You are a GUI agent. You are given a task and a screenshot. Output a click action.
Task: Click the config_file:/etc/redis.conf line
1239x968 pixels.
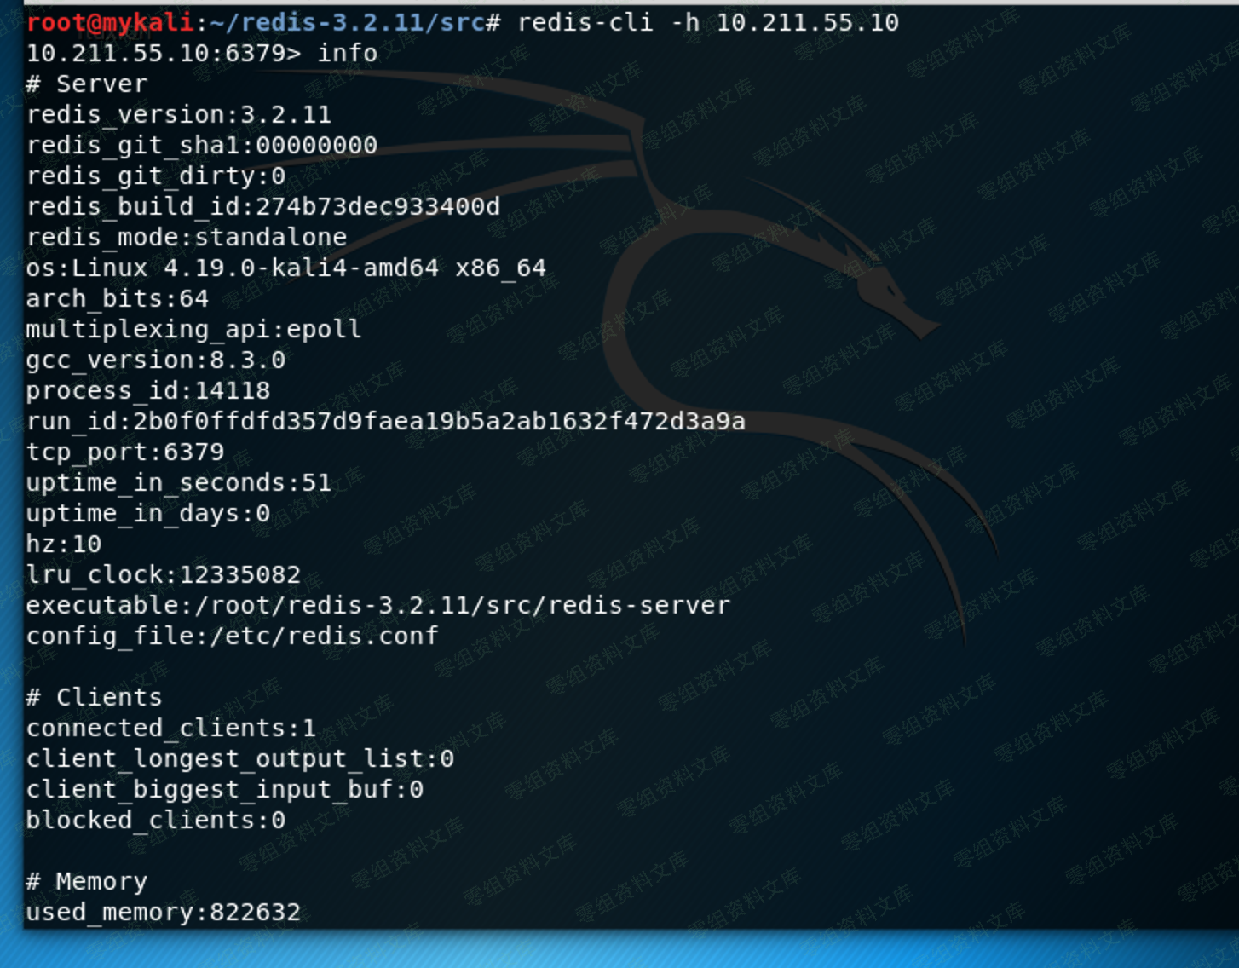pyautogui.click(x=232, y=636)
